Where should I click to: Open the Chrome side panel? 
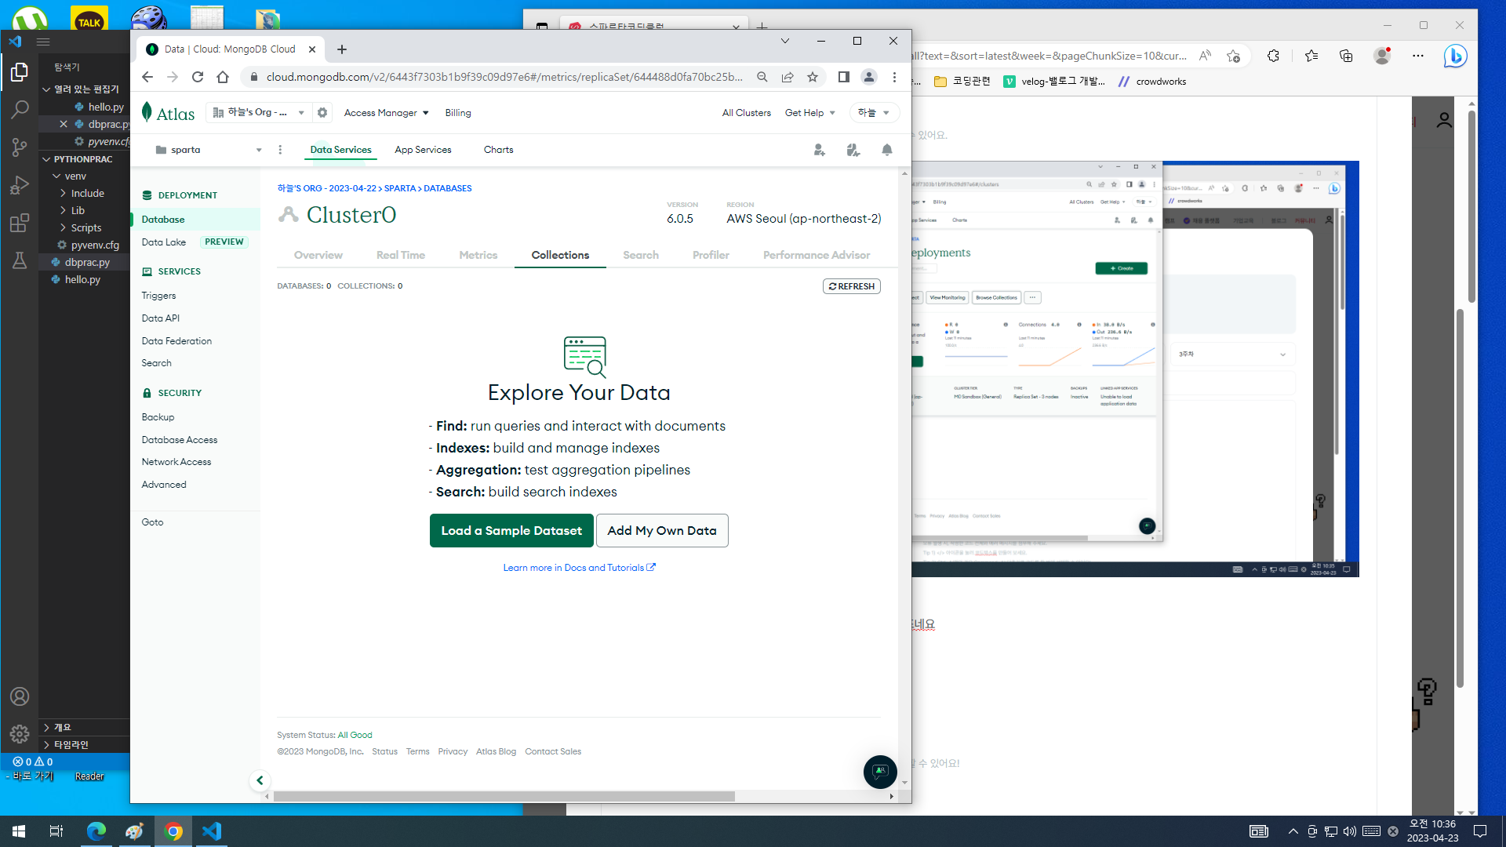[844, 77]
